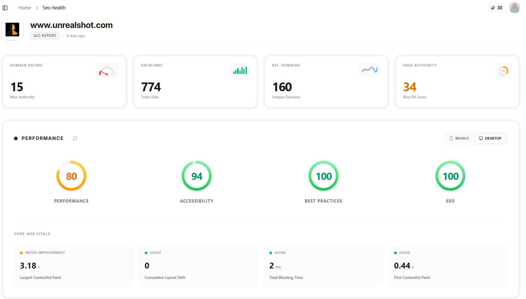Click the Domain Rating gauge icon
This screenshot has height=299, width=526.
tap(107, 70)
